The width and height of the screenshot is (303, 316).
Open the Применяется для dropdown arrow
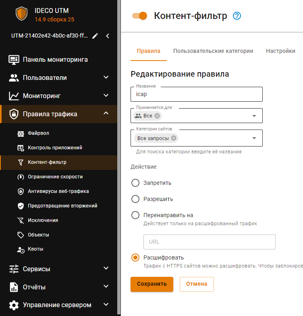coord(254,116)
